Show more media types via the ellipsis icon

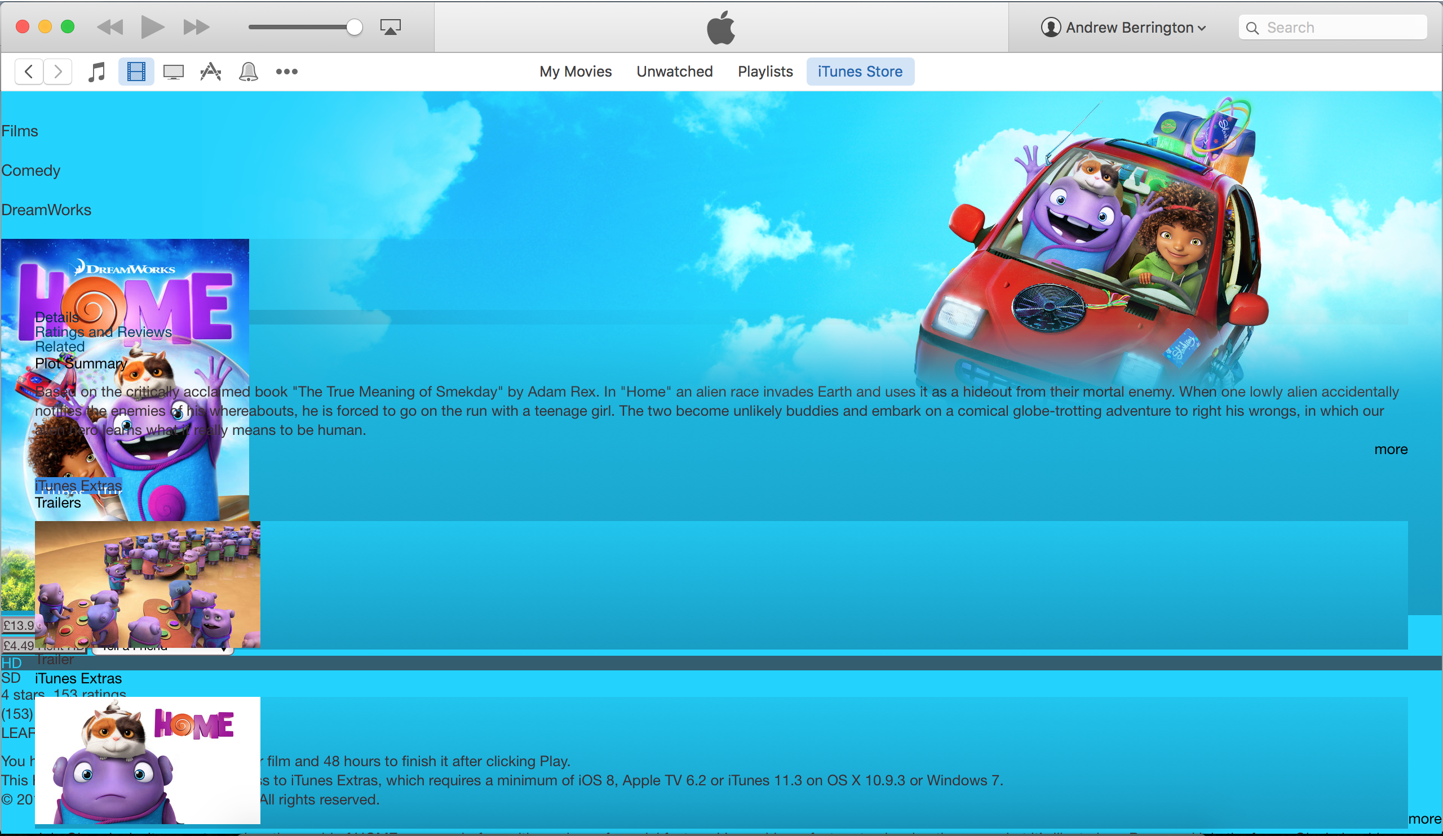[x=287, y=72]
